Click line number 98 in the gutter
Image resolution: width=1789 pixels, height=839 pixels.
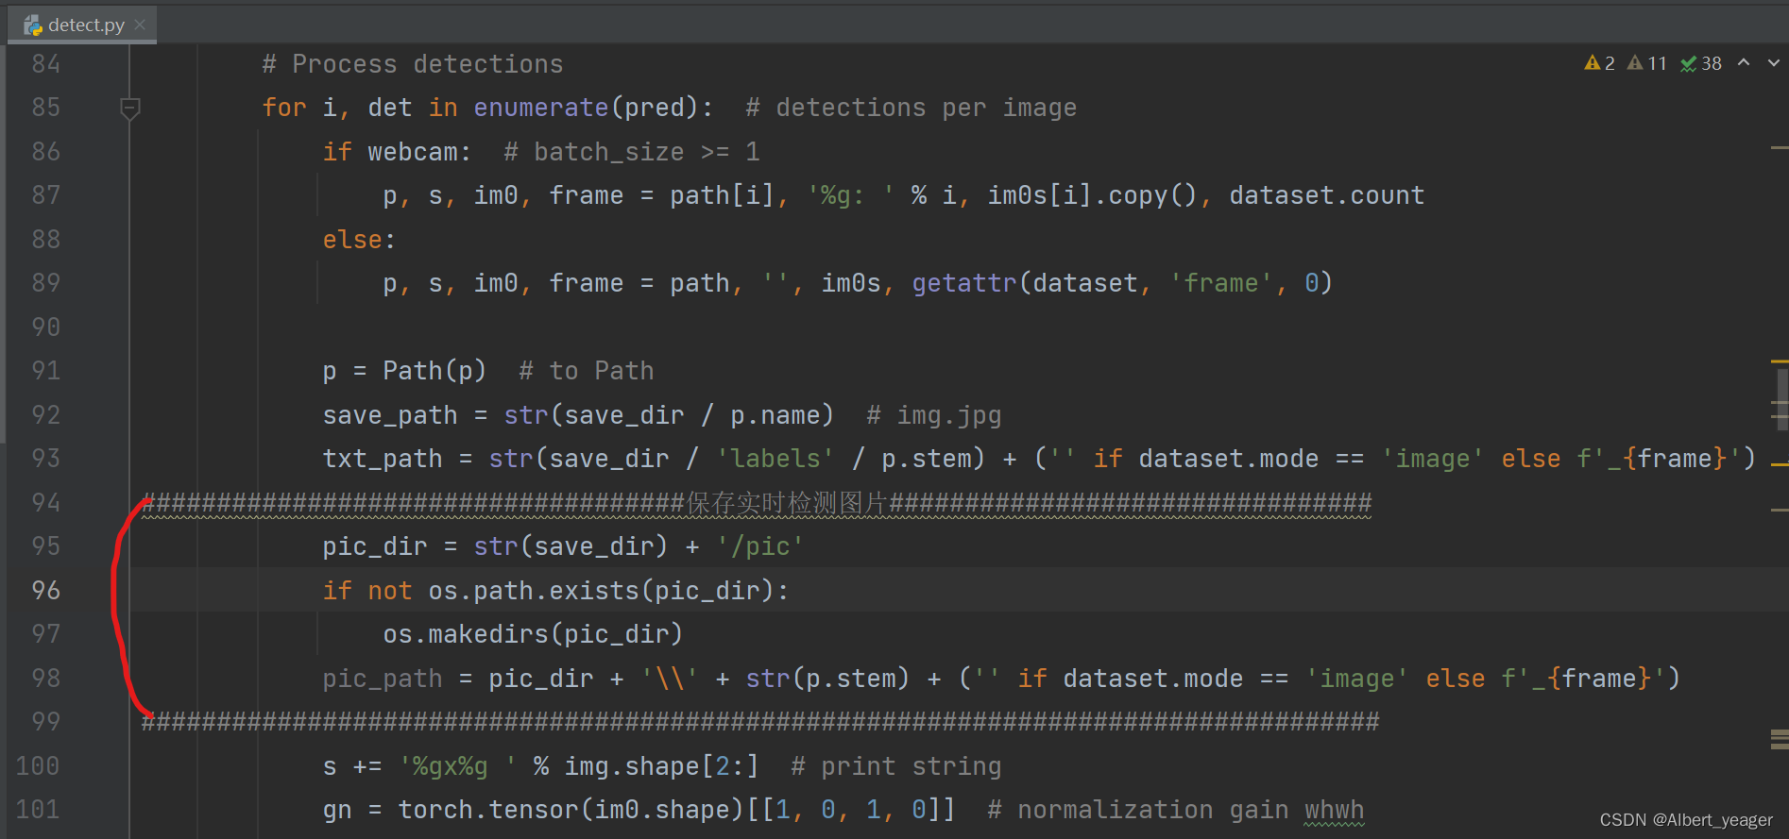45,679
